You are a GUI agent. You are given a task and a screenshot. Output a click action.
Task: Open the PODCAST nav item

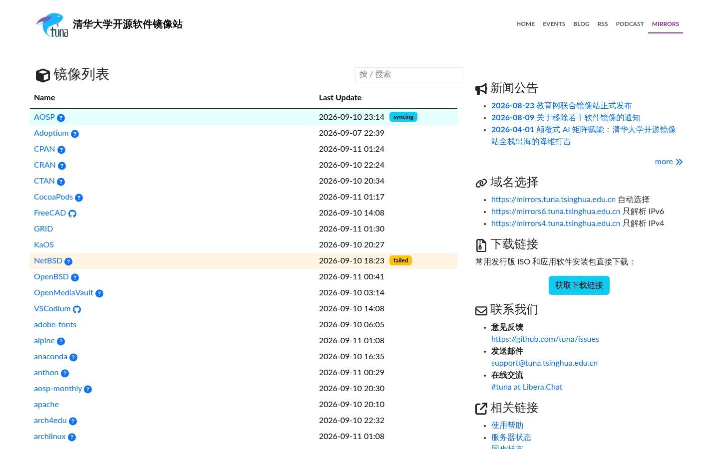coord(630,24)
